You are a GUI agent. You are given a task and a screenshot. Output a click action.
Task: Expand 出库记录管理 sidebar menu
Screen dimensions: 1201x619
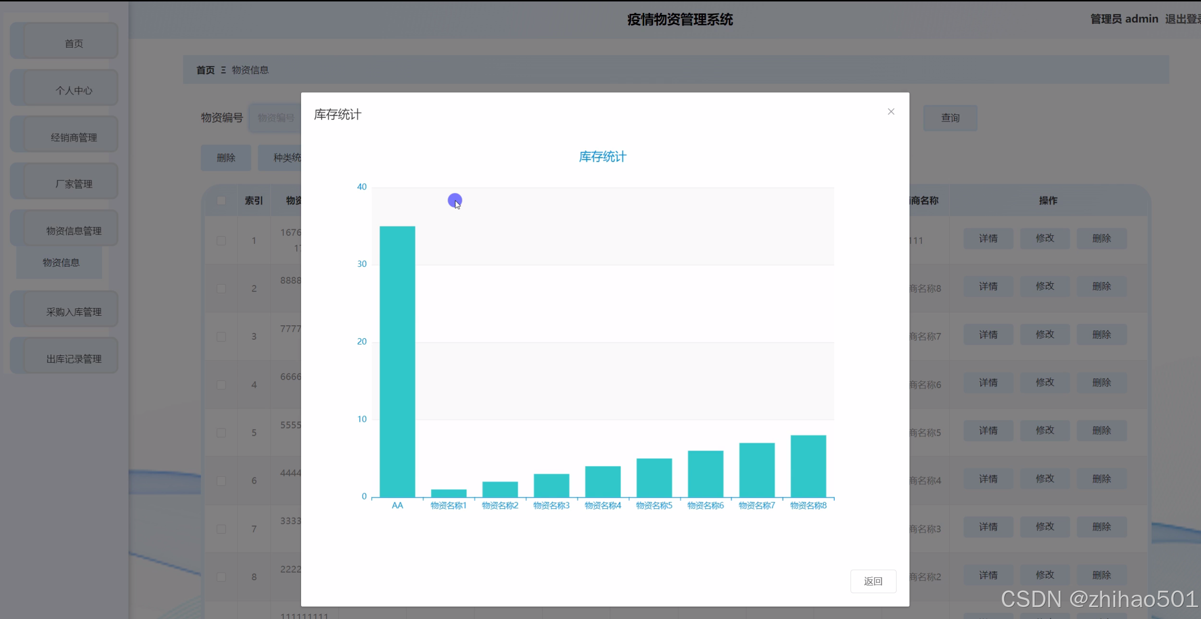(73, 358)
